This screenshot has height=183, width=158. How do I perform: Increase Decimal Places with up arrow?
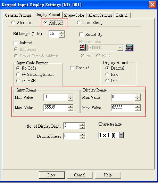[82, 135]
